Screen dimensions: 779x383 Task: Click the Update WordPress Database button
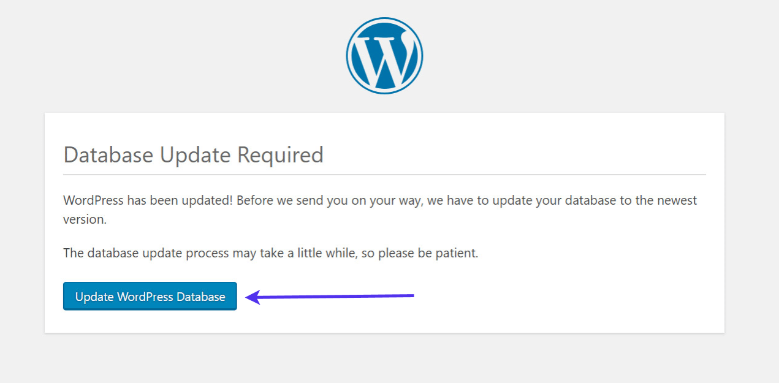coord(150,297)
